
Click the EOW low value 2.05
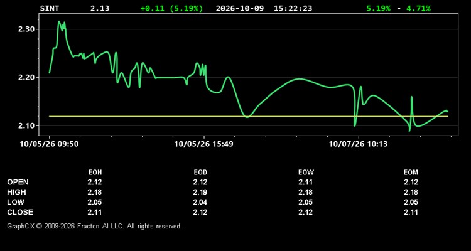[305, 202]
